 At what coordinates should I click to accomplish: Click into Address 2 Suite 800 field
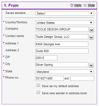click(62, 51)
